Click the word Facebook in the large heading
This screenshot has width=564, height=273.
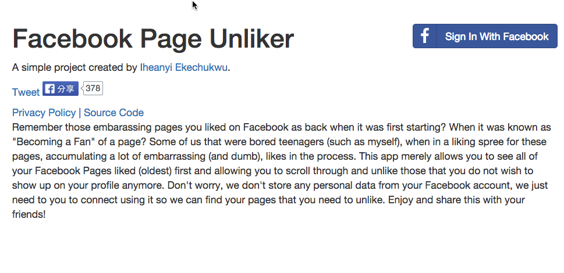click(x=72, y=39)
